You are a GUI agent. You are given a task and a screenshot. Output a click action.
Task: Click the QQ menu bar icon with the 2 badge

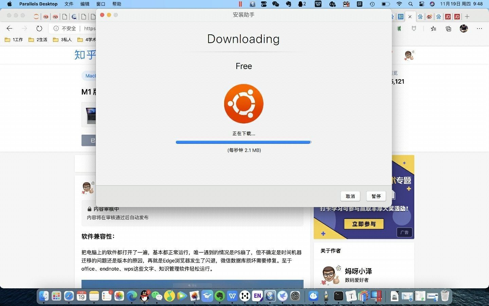[x=302, y=4]
